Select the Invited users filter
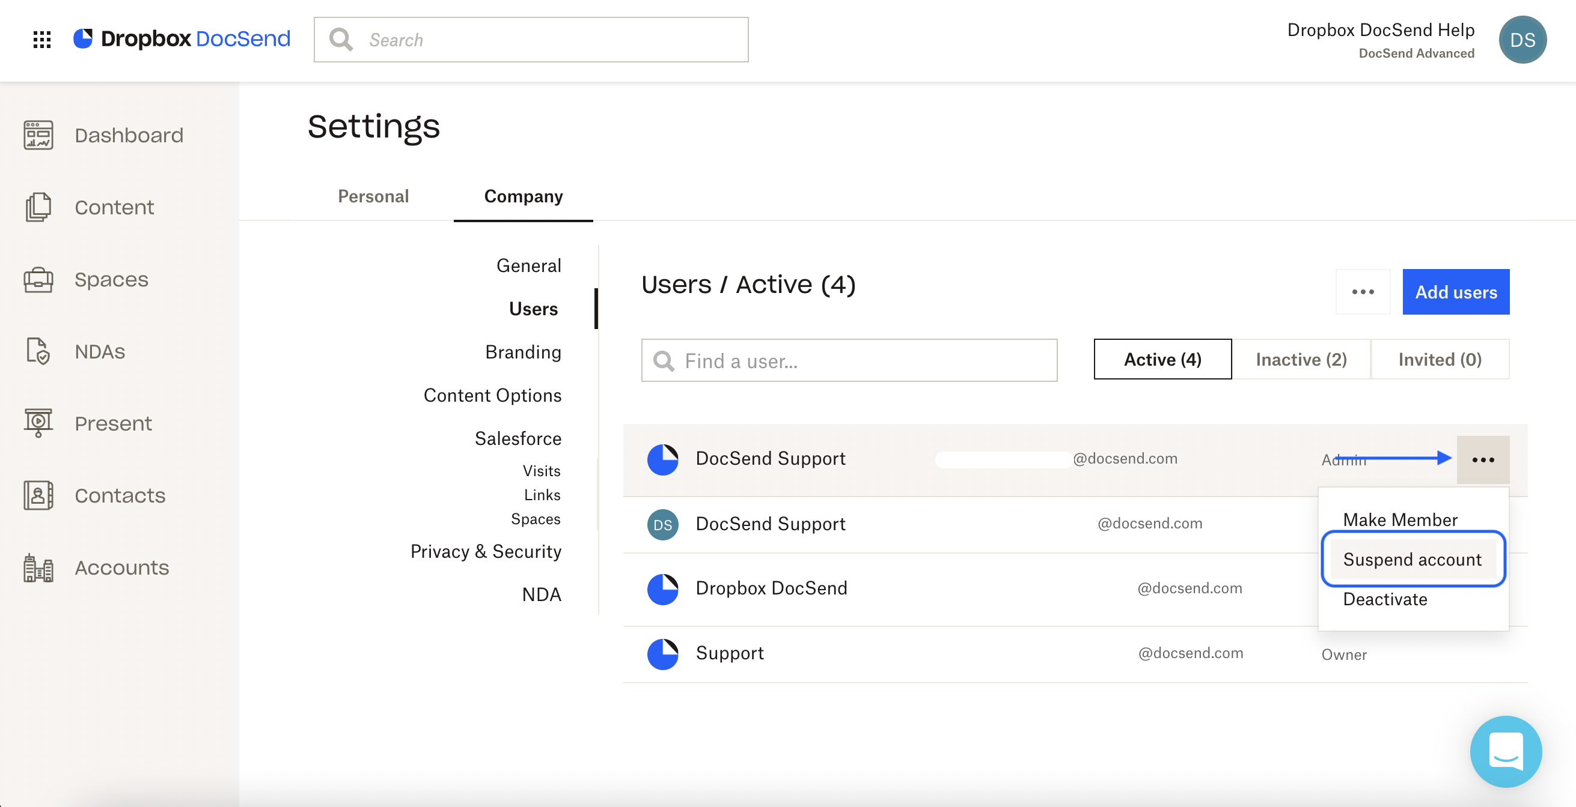Image resolution: width=1576 pixels, height=807 pixels. [x=1440, y=360]
